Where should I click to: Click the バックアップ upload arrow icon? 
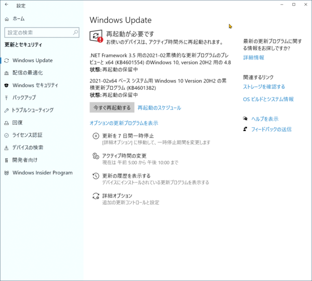click(7, 98)
